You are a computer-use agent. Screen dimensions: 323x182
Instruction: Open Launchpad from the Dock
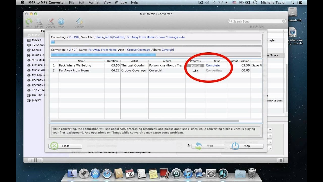coord(84,174)
